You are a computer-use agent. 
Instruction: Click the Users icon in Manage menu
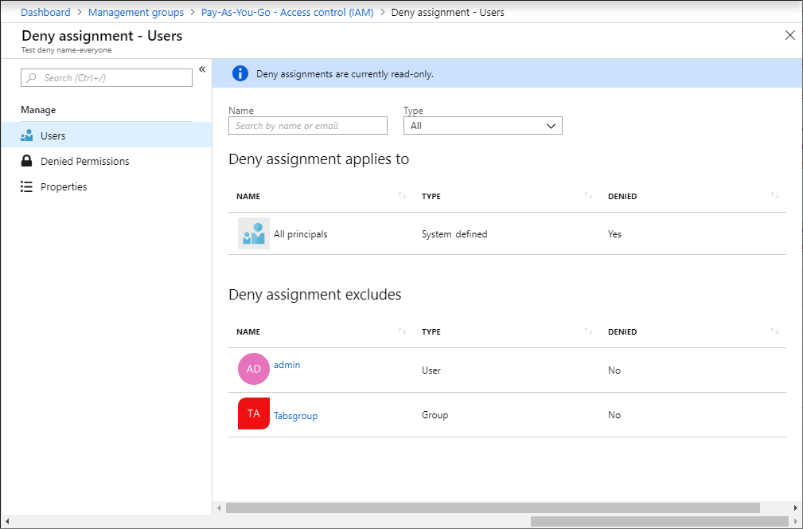[x=27, y=135]
